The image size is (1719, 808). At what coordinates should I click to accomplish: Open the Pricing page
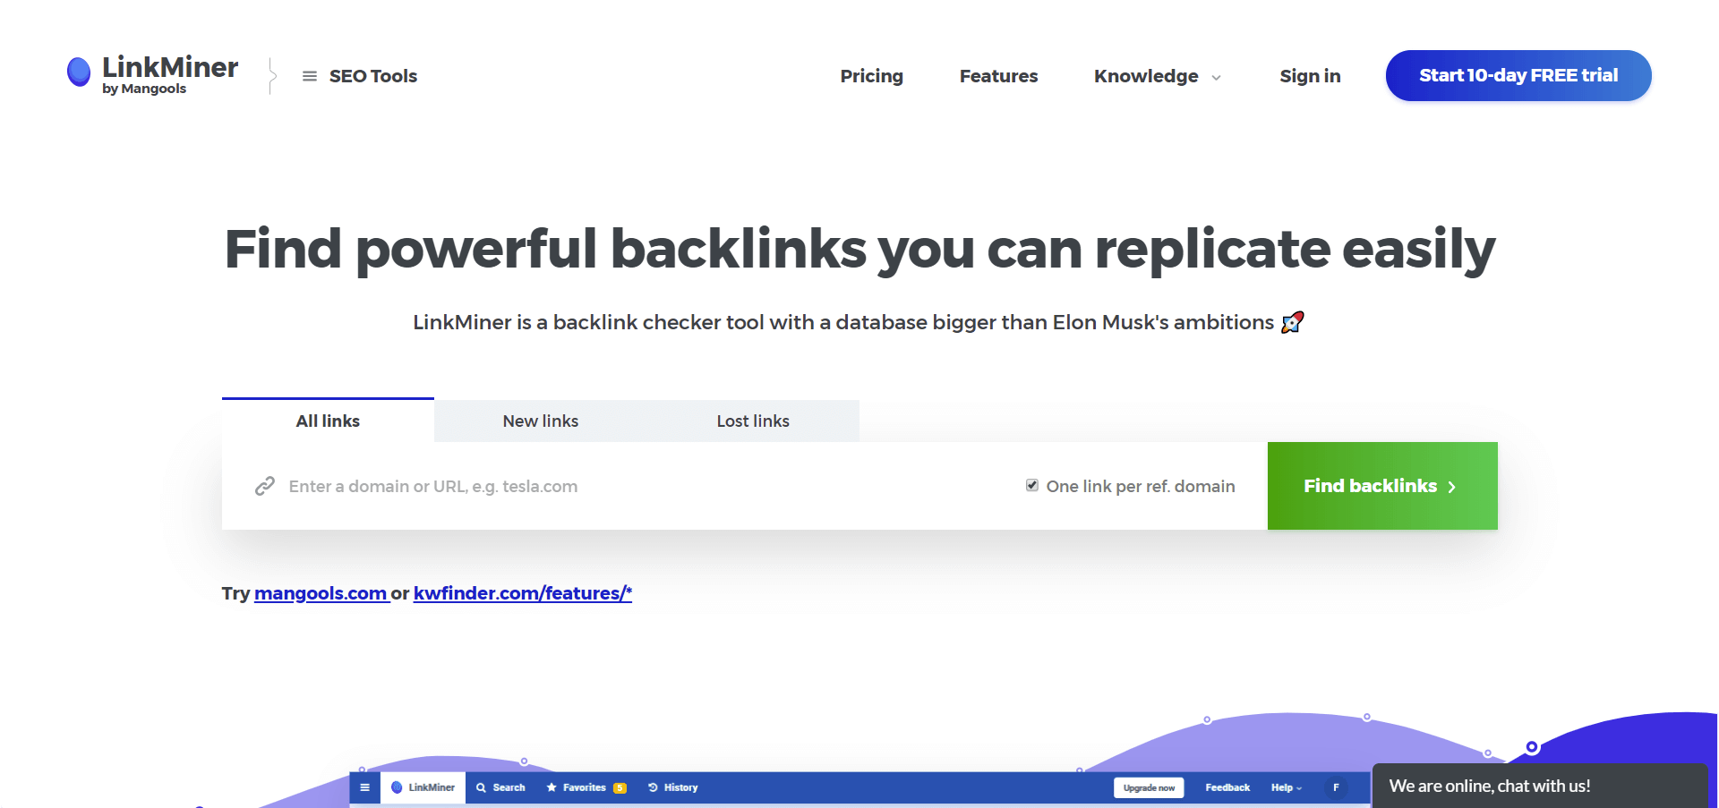[x=871, y=76]
